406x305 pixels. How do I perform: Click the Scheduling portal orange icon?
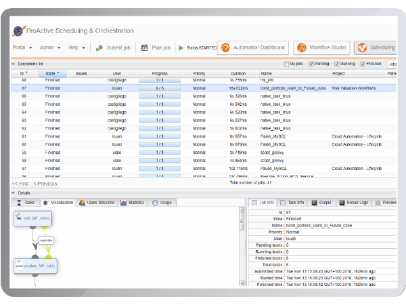coord(362,47)
